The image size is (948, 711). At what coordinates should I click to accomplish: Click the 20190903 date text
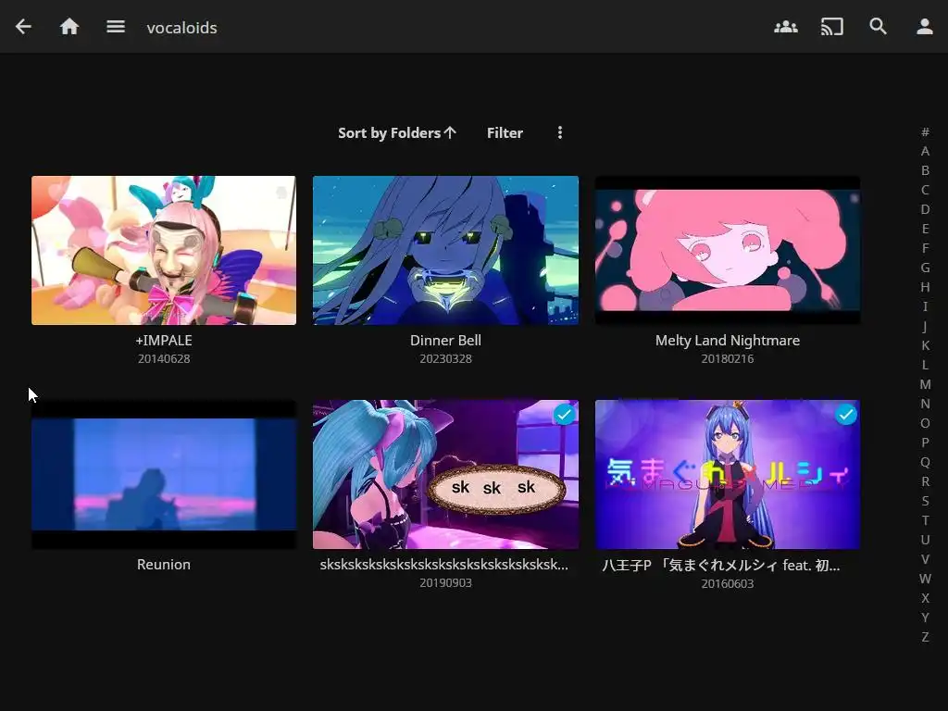pos(445,583)
